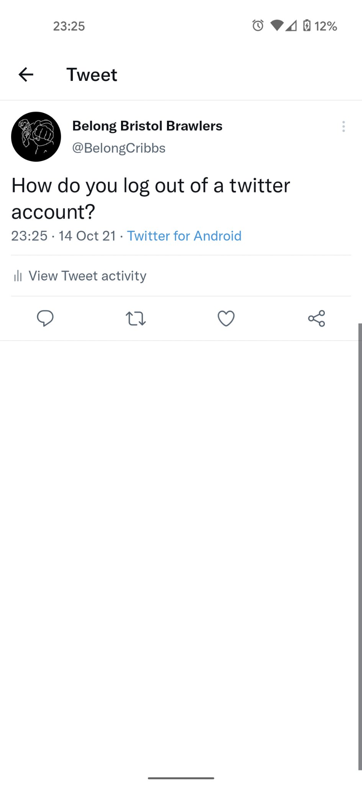Image resolution: width=362 pixels, height=785 pixels.
Task: Click the Belong Bristol Brawlers display name
Action: tap(147, 126)
